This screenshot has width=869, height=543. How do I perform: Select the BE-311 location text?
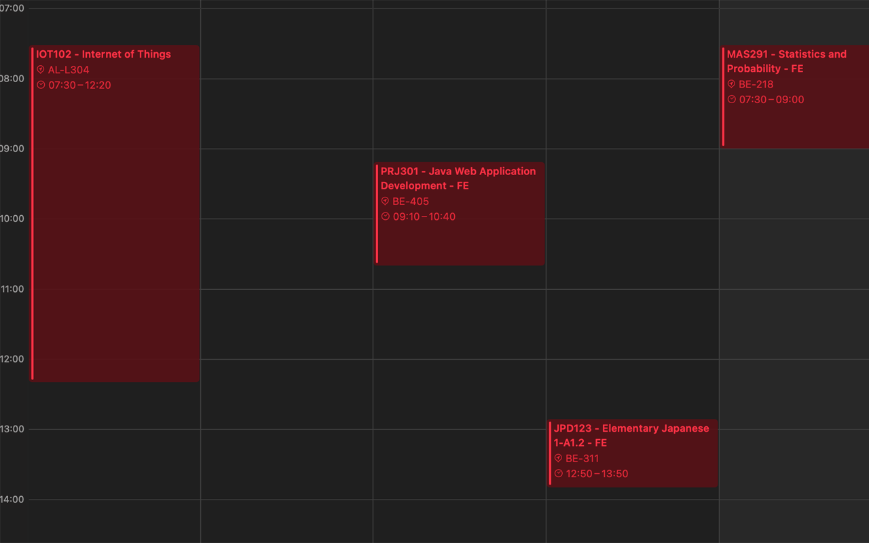583,459
